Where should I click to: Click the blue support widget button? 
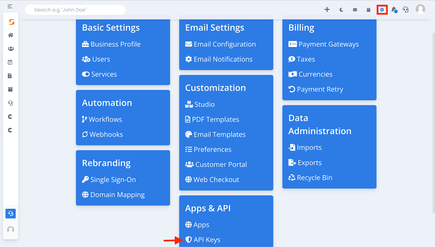click(x=11, y=214)
